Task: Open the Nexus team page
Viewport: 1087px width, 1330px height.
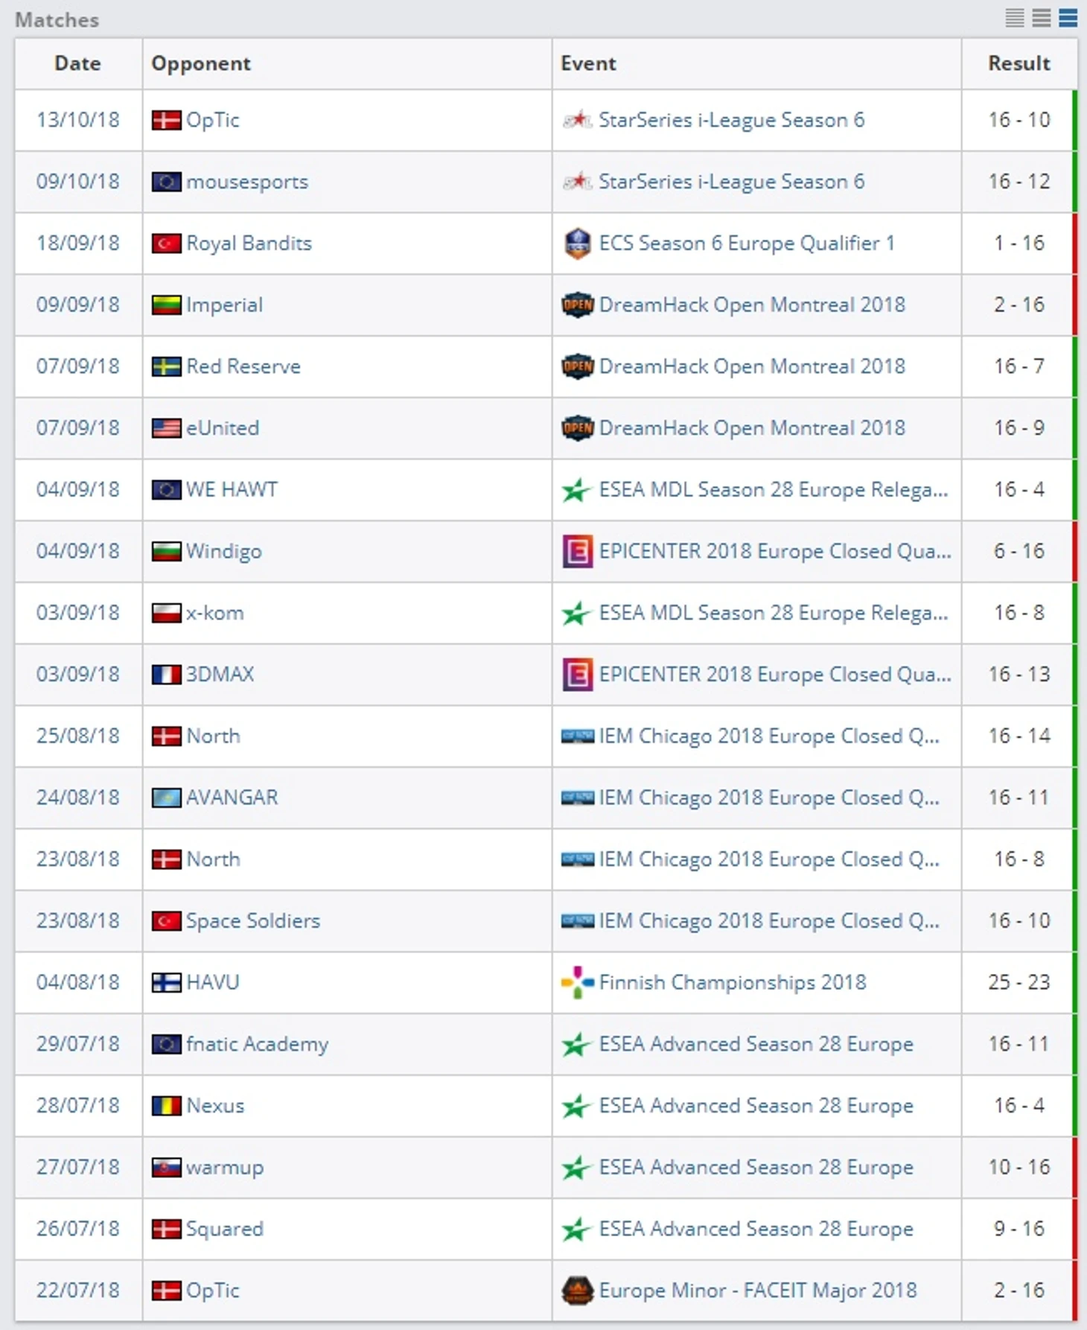Action: click(x=215, y=1106)
